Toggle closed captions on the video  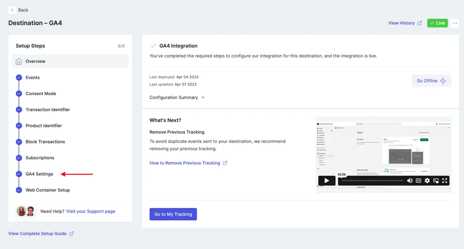click(419, 181)
